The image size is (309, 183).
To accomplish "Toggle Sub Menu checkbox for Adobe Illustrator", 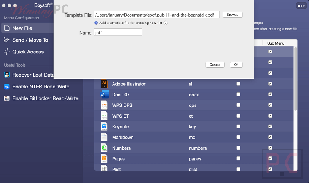I will pyautogui.click(x=270, y=84).
